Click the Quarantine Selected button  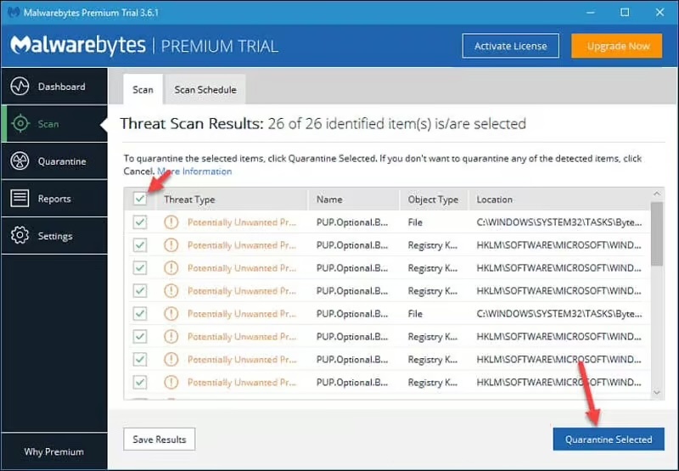tap(609, 439)
